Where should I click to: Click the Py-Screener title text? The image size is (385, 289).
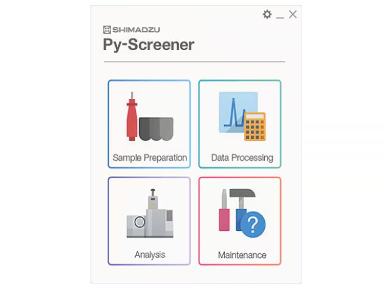click(149, 45)
